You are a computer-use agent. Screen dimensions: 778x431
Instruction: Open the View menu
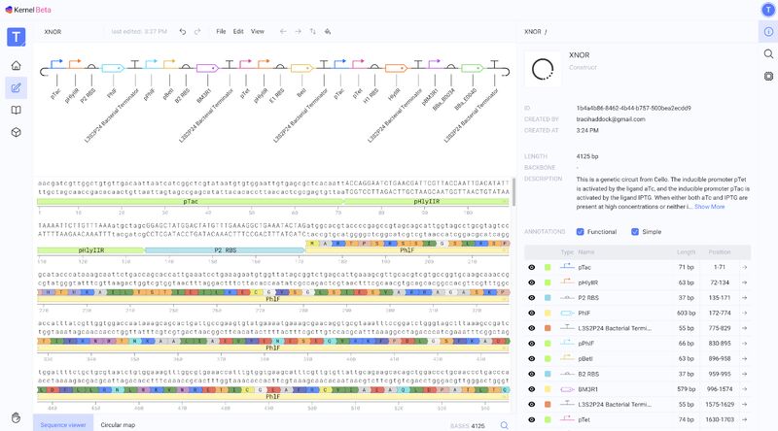click(258, 32)
